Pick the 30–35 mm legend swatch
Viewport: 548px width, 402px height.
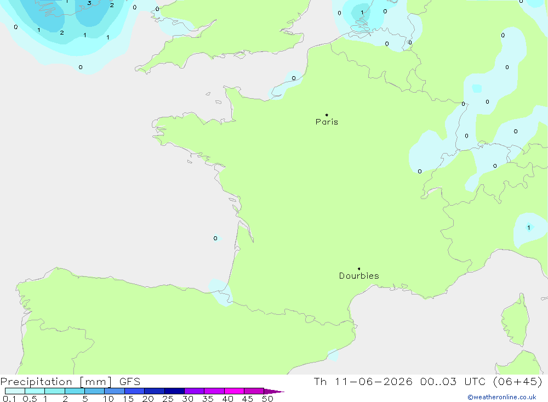(195, 391)
